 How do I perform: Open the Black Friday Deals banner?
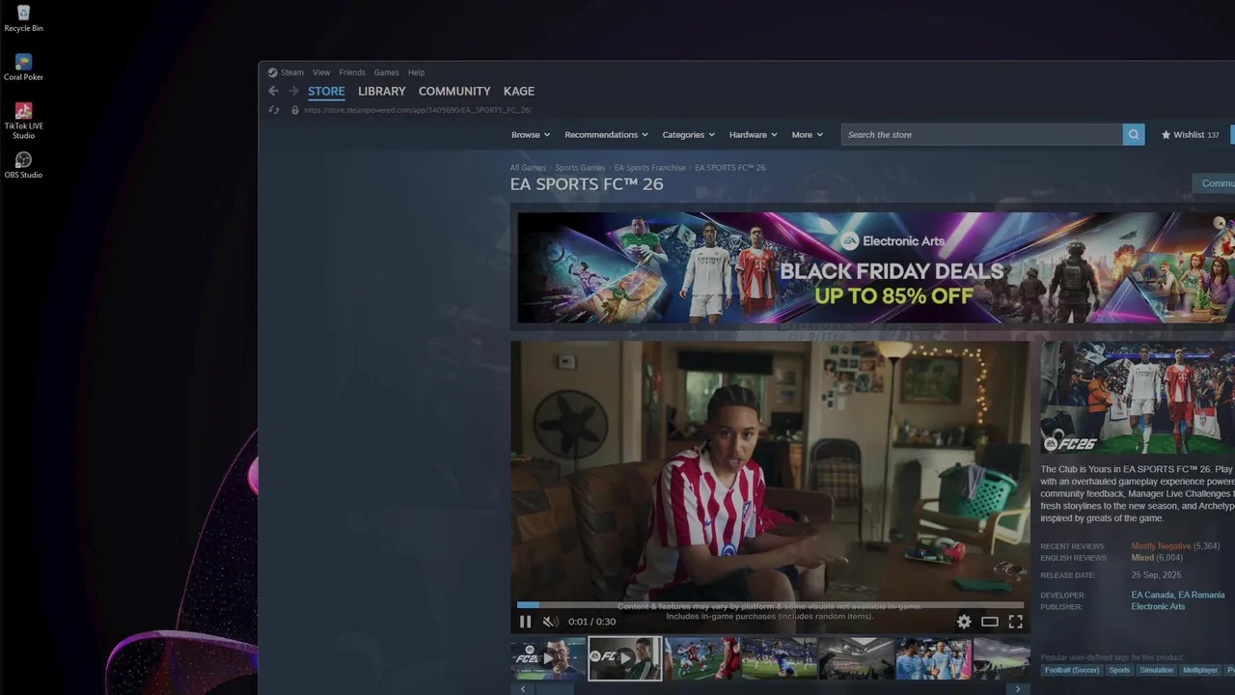coord(876,267)
